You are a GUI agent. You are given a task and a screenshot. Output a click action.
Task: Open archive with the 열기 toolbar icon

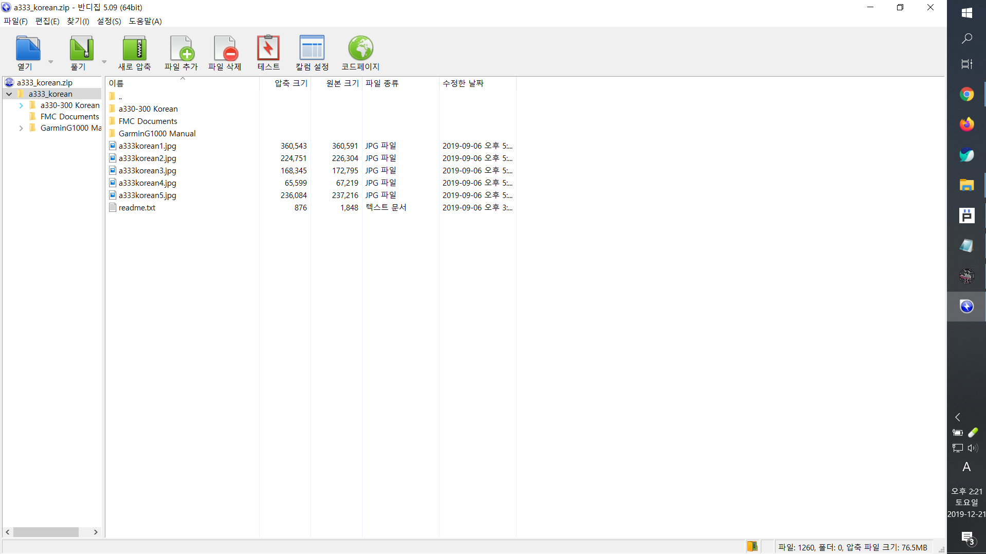point(27,52)
